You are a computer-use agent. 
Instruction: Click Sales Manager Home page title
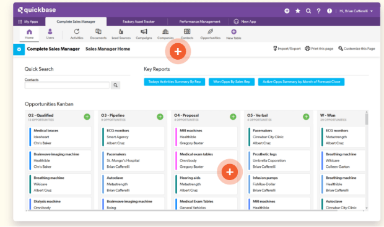tap(108, 49)
